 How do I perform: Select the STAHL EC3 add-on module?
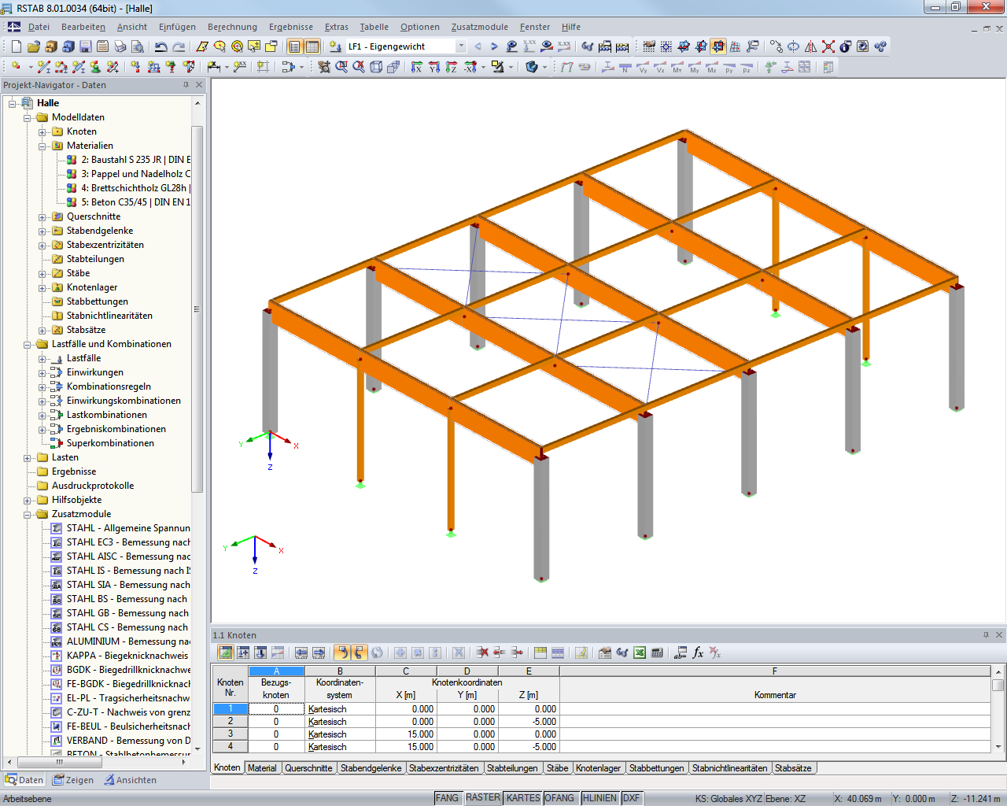click(x=122, y=542)
